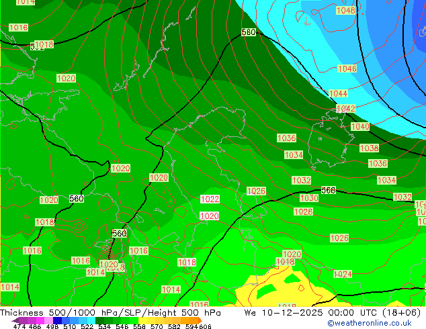Click the 1042 pressure label
426x329 pixels.
tap(345, 109)
